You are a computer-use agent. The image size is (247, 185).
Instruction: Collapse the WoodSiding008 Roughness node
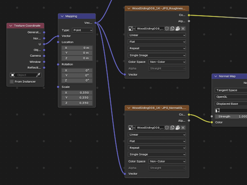[129, 9]
